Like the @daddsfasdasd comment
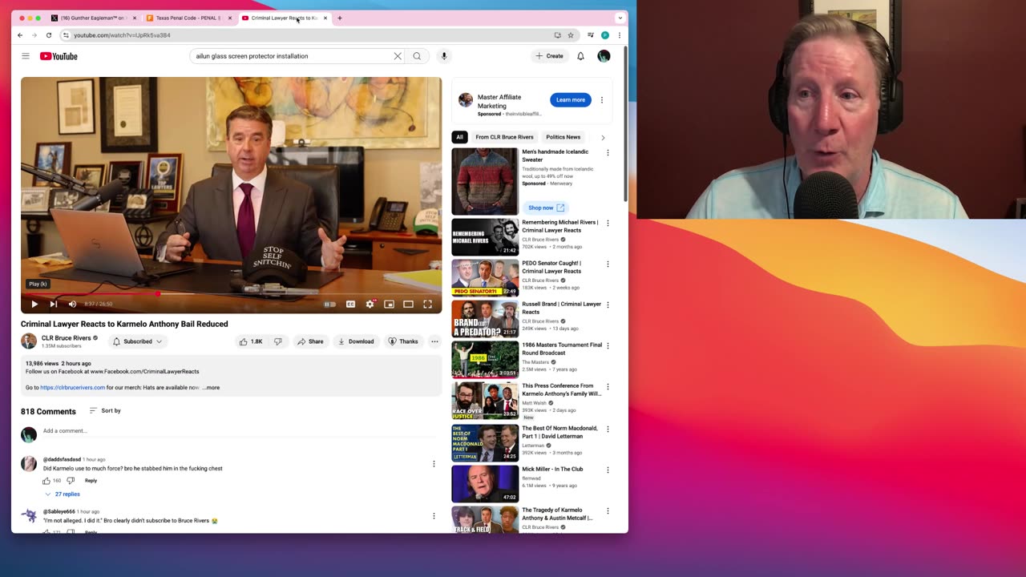 pos(46,481)
